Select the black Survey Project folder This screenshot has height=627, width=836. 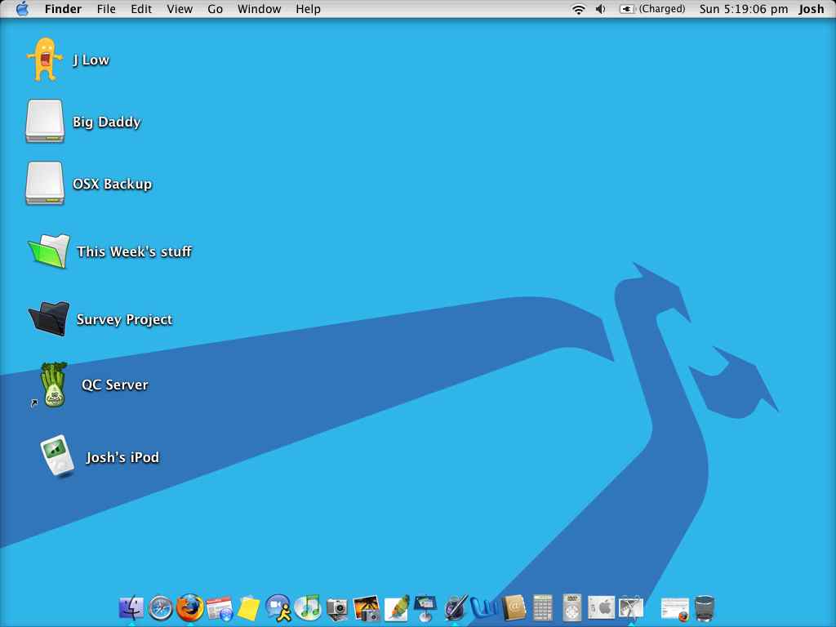tap(49, 318)
